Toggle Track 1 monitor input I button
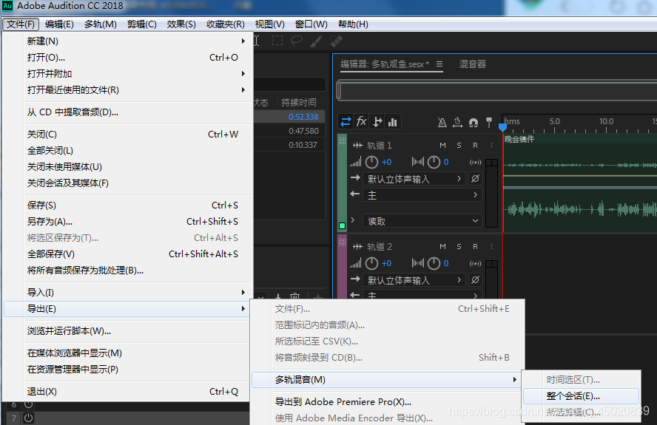Viewport: 657px width, 425px height. pyautogui.click(x=491, y=146)
